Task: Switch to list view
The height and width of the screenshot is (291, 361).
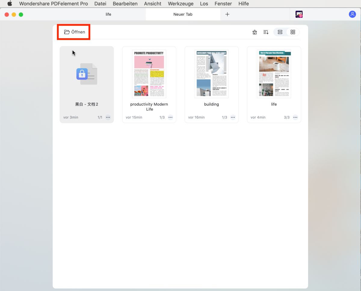Action: (x=279, y=32)
